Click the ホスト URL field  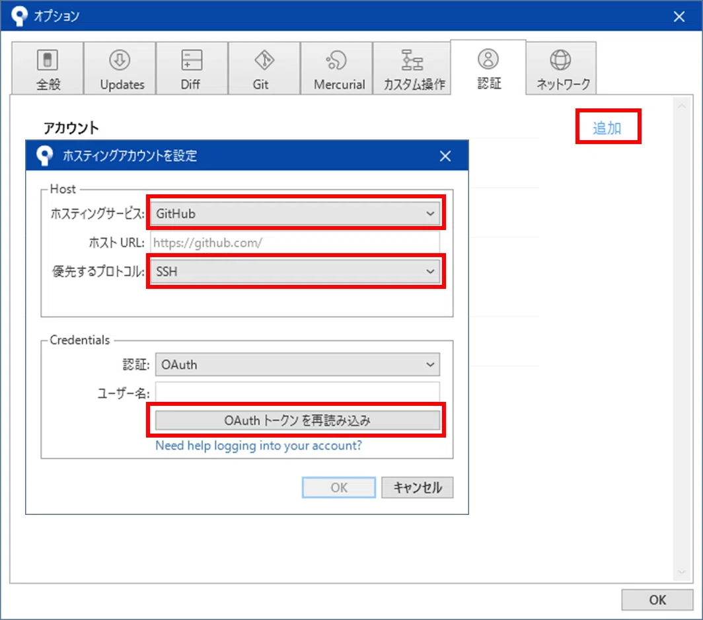[x=295, y=243]
